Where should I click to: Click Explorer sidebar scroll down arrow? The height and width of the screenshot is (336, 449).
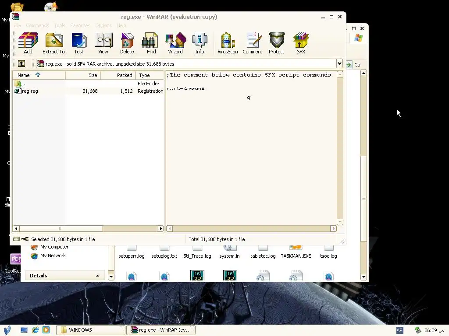click(111, 276)
